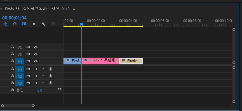Toggle lock on track V3
242x111 pixels.
(x=13, y=47)
